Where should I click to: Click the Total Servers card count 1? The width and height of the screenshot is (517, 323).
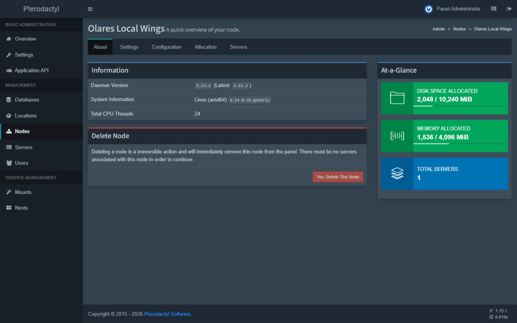point(419,178)
